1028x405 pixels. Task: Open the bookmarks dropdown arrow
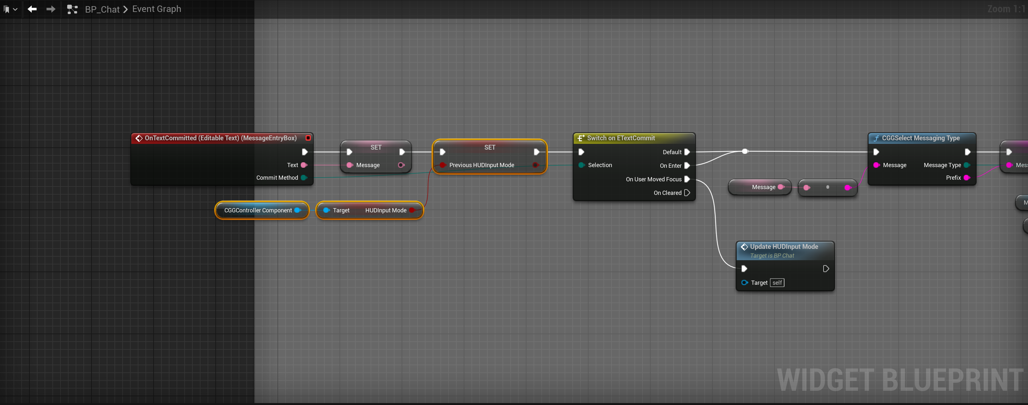pyautogui.click(x=16, y=9)
